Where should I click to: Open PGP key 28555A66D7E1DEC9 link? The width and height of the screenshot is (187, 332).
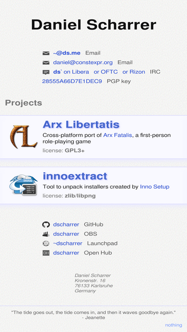click(x=72, y=81)
